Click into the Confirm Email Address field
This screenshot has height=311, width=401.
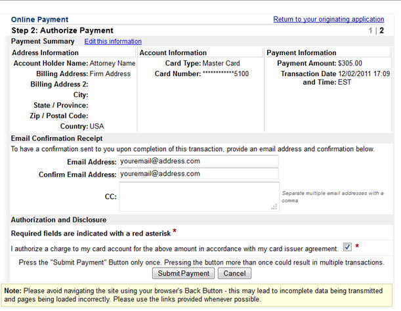pyautogui.click(x=198, y=174)
